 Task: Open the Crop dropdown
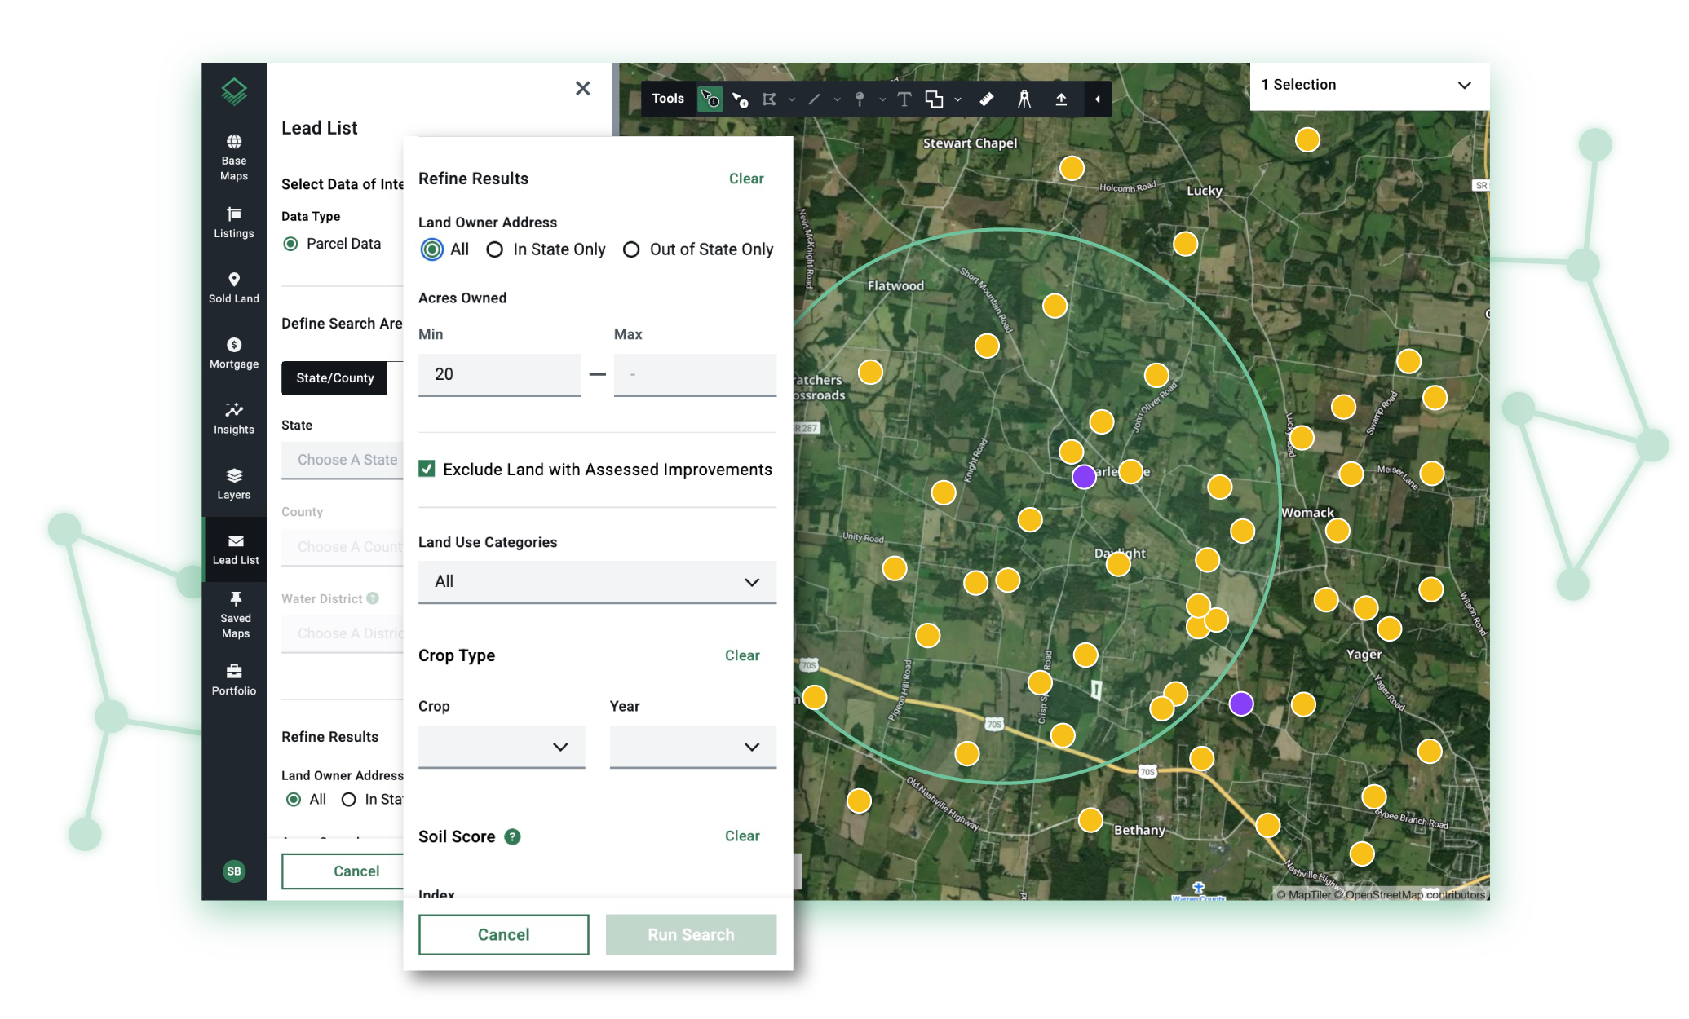click(502, 747)
